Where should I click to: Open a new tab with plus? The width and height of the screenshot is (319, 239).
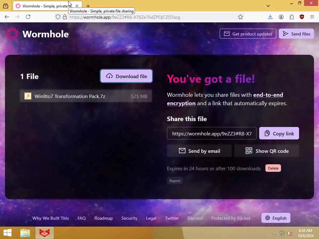coord(88,6)
